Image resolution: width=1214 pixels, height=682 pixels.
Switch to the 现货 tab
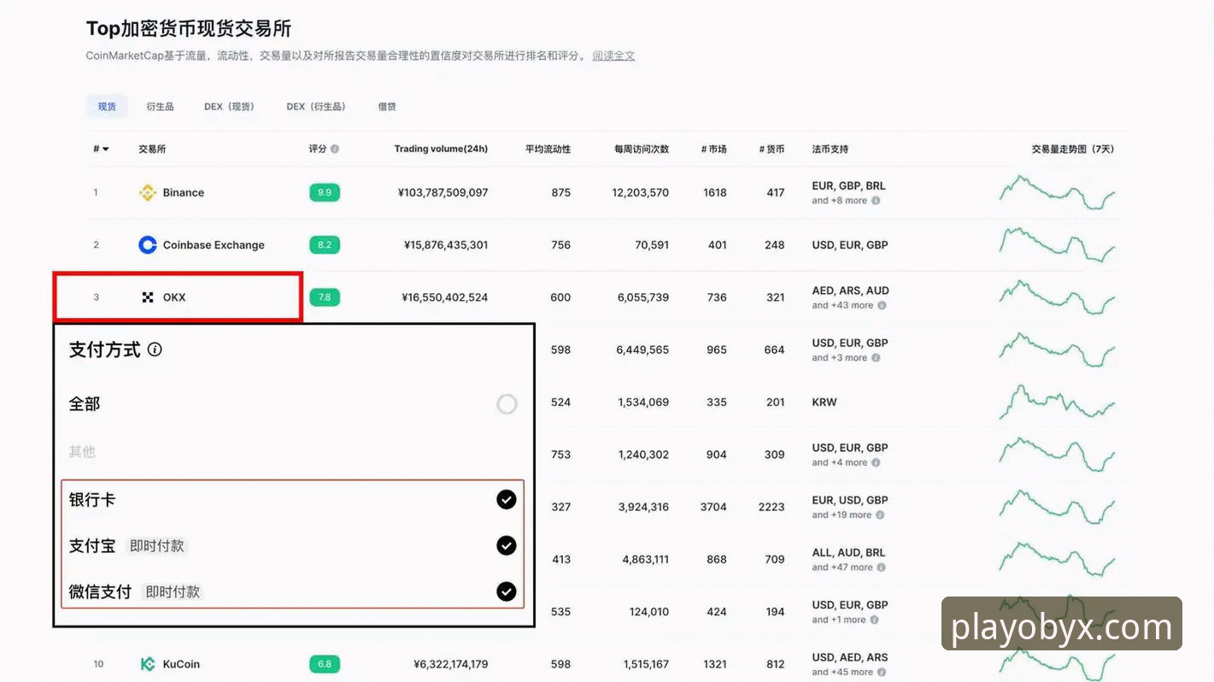pos(107,107)
